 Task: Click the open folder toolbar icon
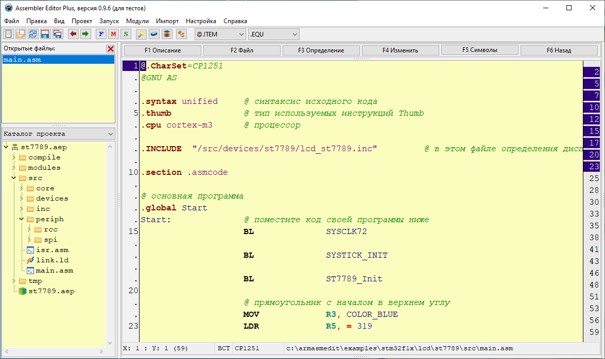[21, 34]
